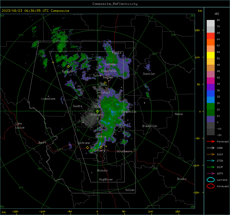Click the orange 111V arrow icon
230x215 pixels.
211,154
